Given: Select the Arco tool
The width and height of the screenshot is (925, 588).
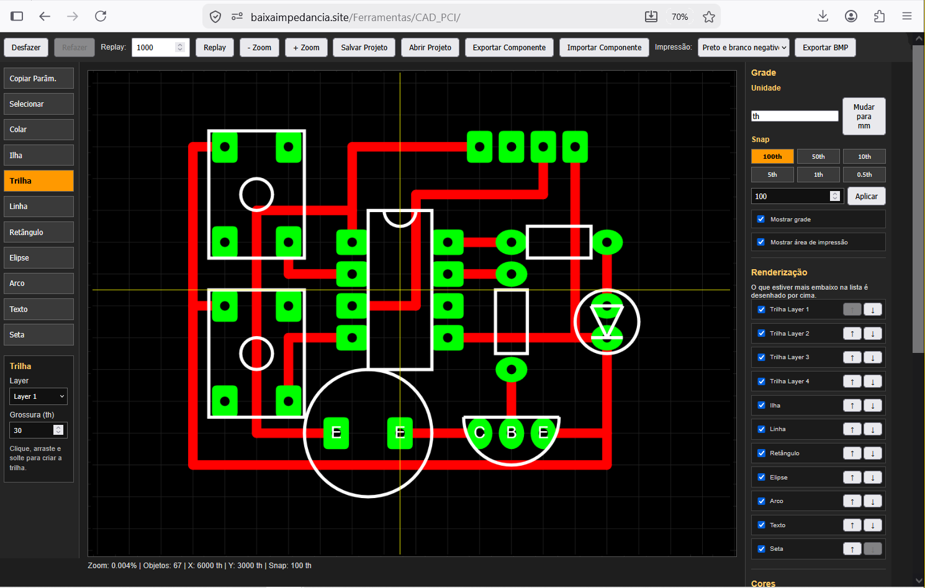Looking at the screenshot, I should tap(38, 283).
